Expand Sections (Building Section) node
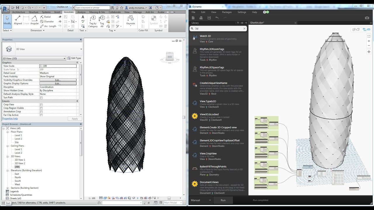374x210 pixels. [8, 188]
